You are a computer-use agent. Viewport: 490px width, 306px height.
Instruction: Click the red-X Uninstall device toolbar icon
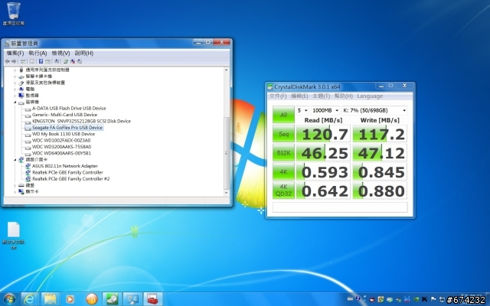point(73,61)
